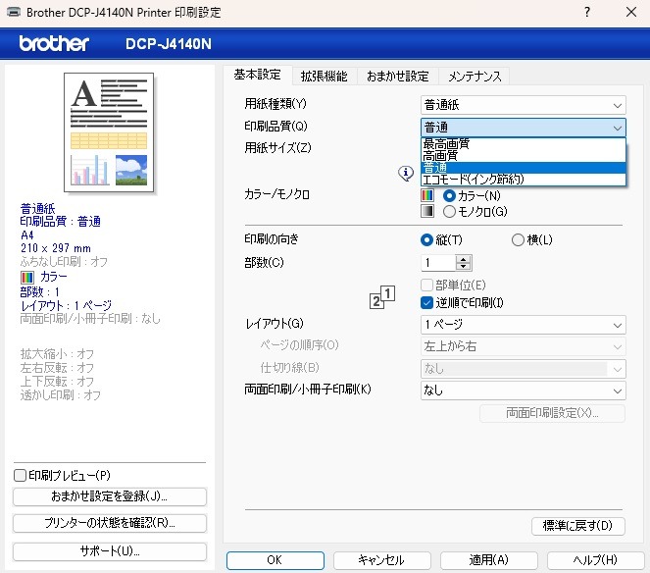This screenshot has height=573, width=650.
Task: Click 透かし印刷：オフ summary text
Action: click(x=61, y=395)
